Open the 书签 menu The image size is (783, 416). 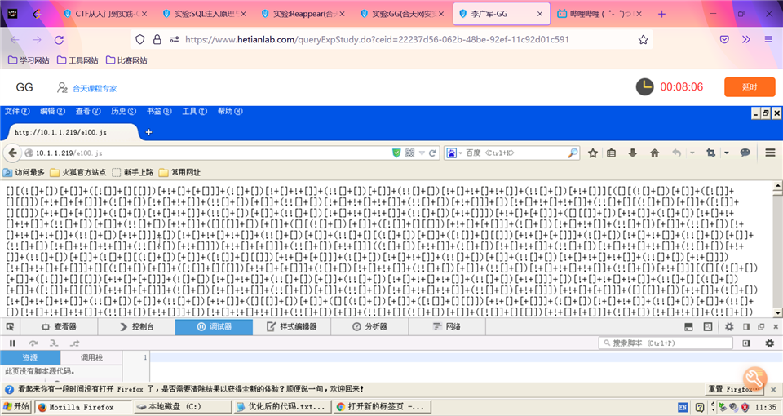point(159,112)
